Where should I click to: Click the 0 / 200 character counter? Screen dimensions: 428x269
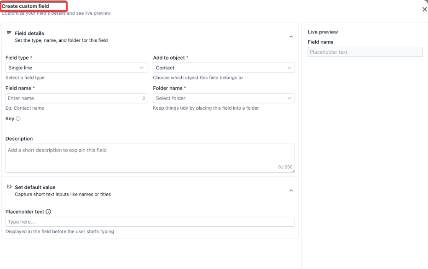pyautogui.click(x=285, y=167)
